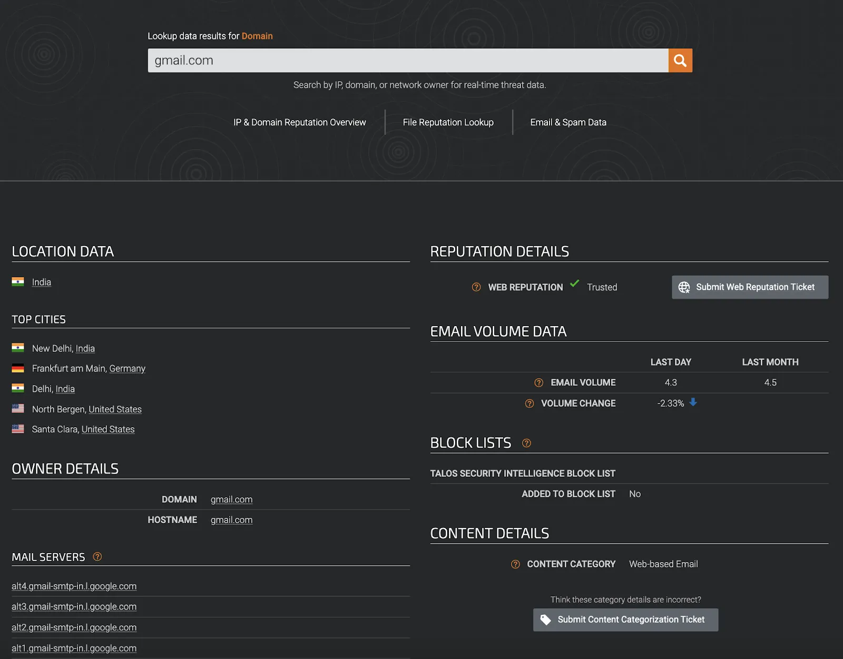Click the help icon beside Mail Servers
The width and height of the screenshot is (843, 659).
(97, 557)
